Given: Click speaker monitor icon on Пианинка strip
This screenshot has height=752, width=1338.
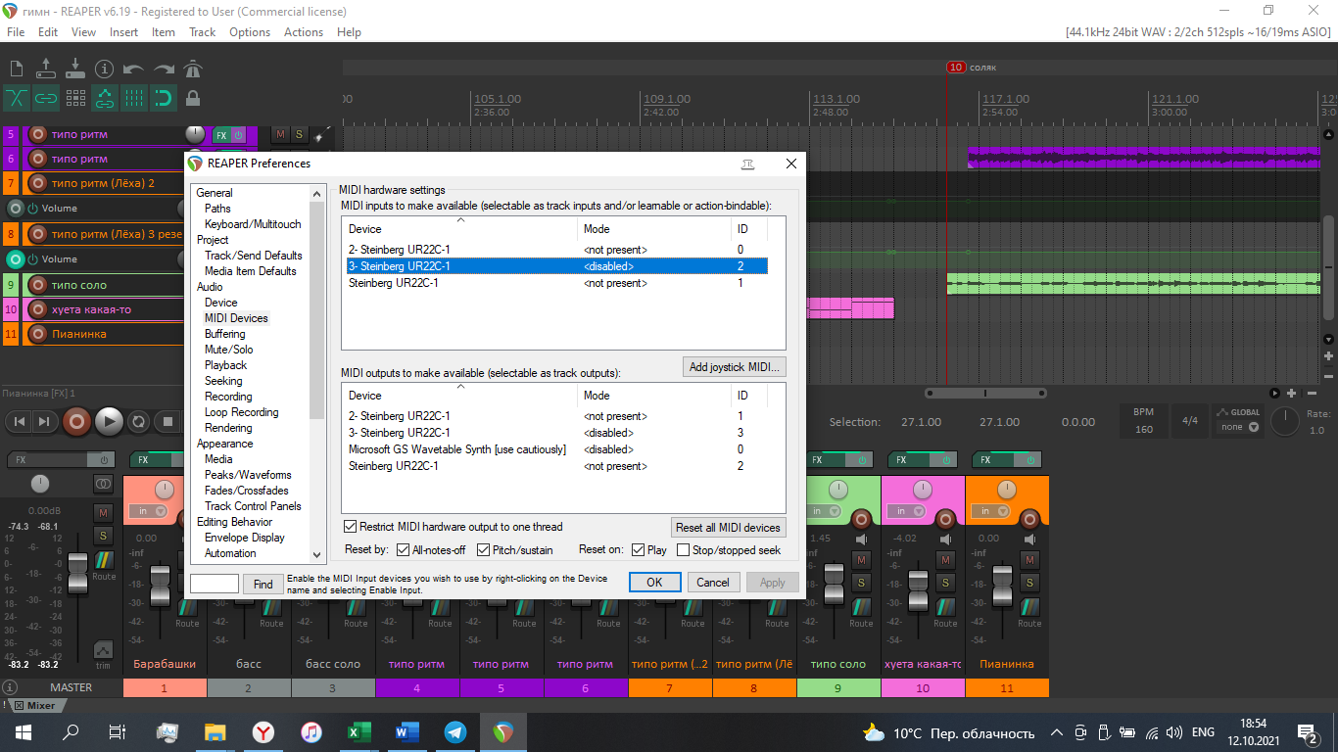Looking at the screenshot, I should (x=1029, y=540).
